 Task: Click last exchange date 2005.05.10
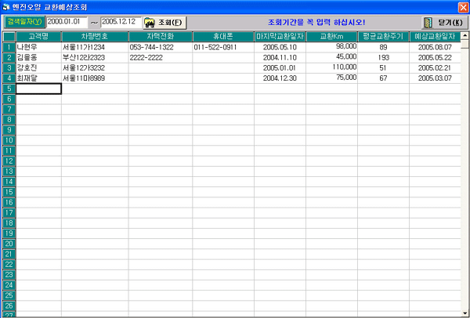pos(280,47)
